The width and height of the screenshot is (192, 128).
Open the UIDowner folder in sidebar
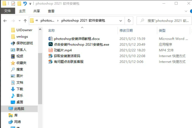(x=24, y=30)
